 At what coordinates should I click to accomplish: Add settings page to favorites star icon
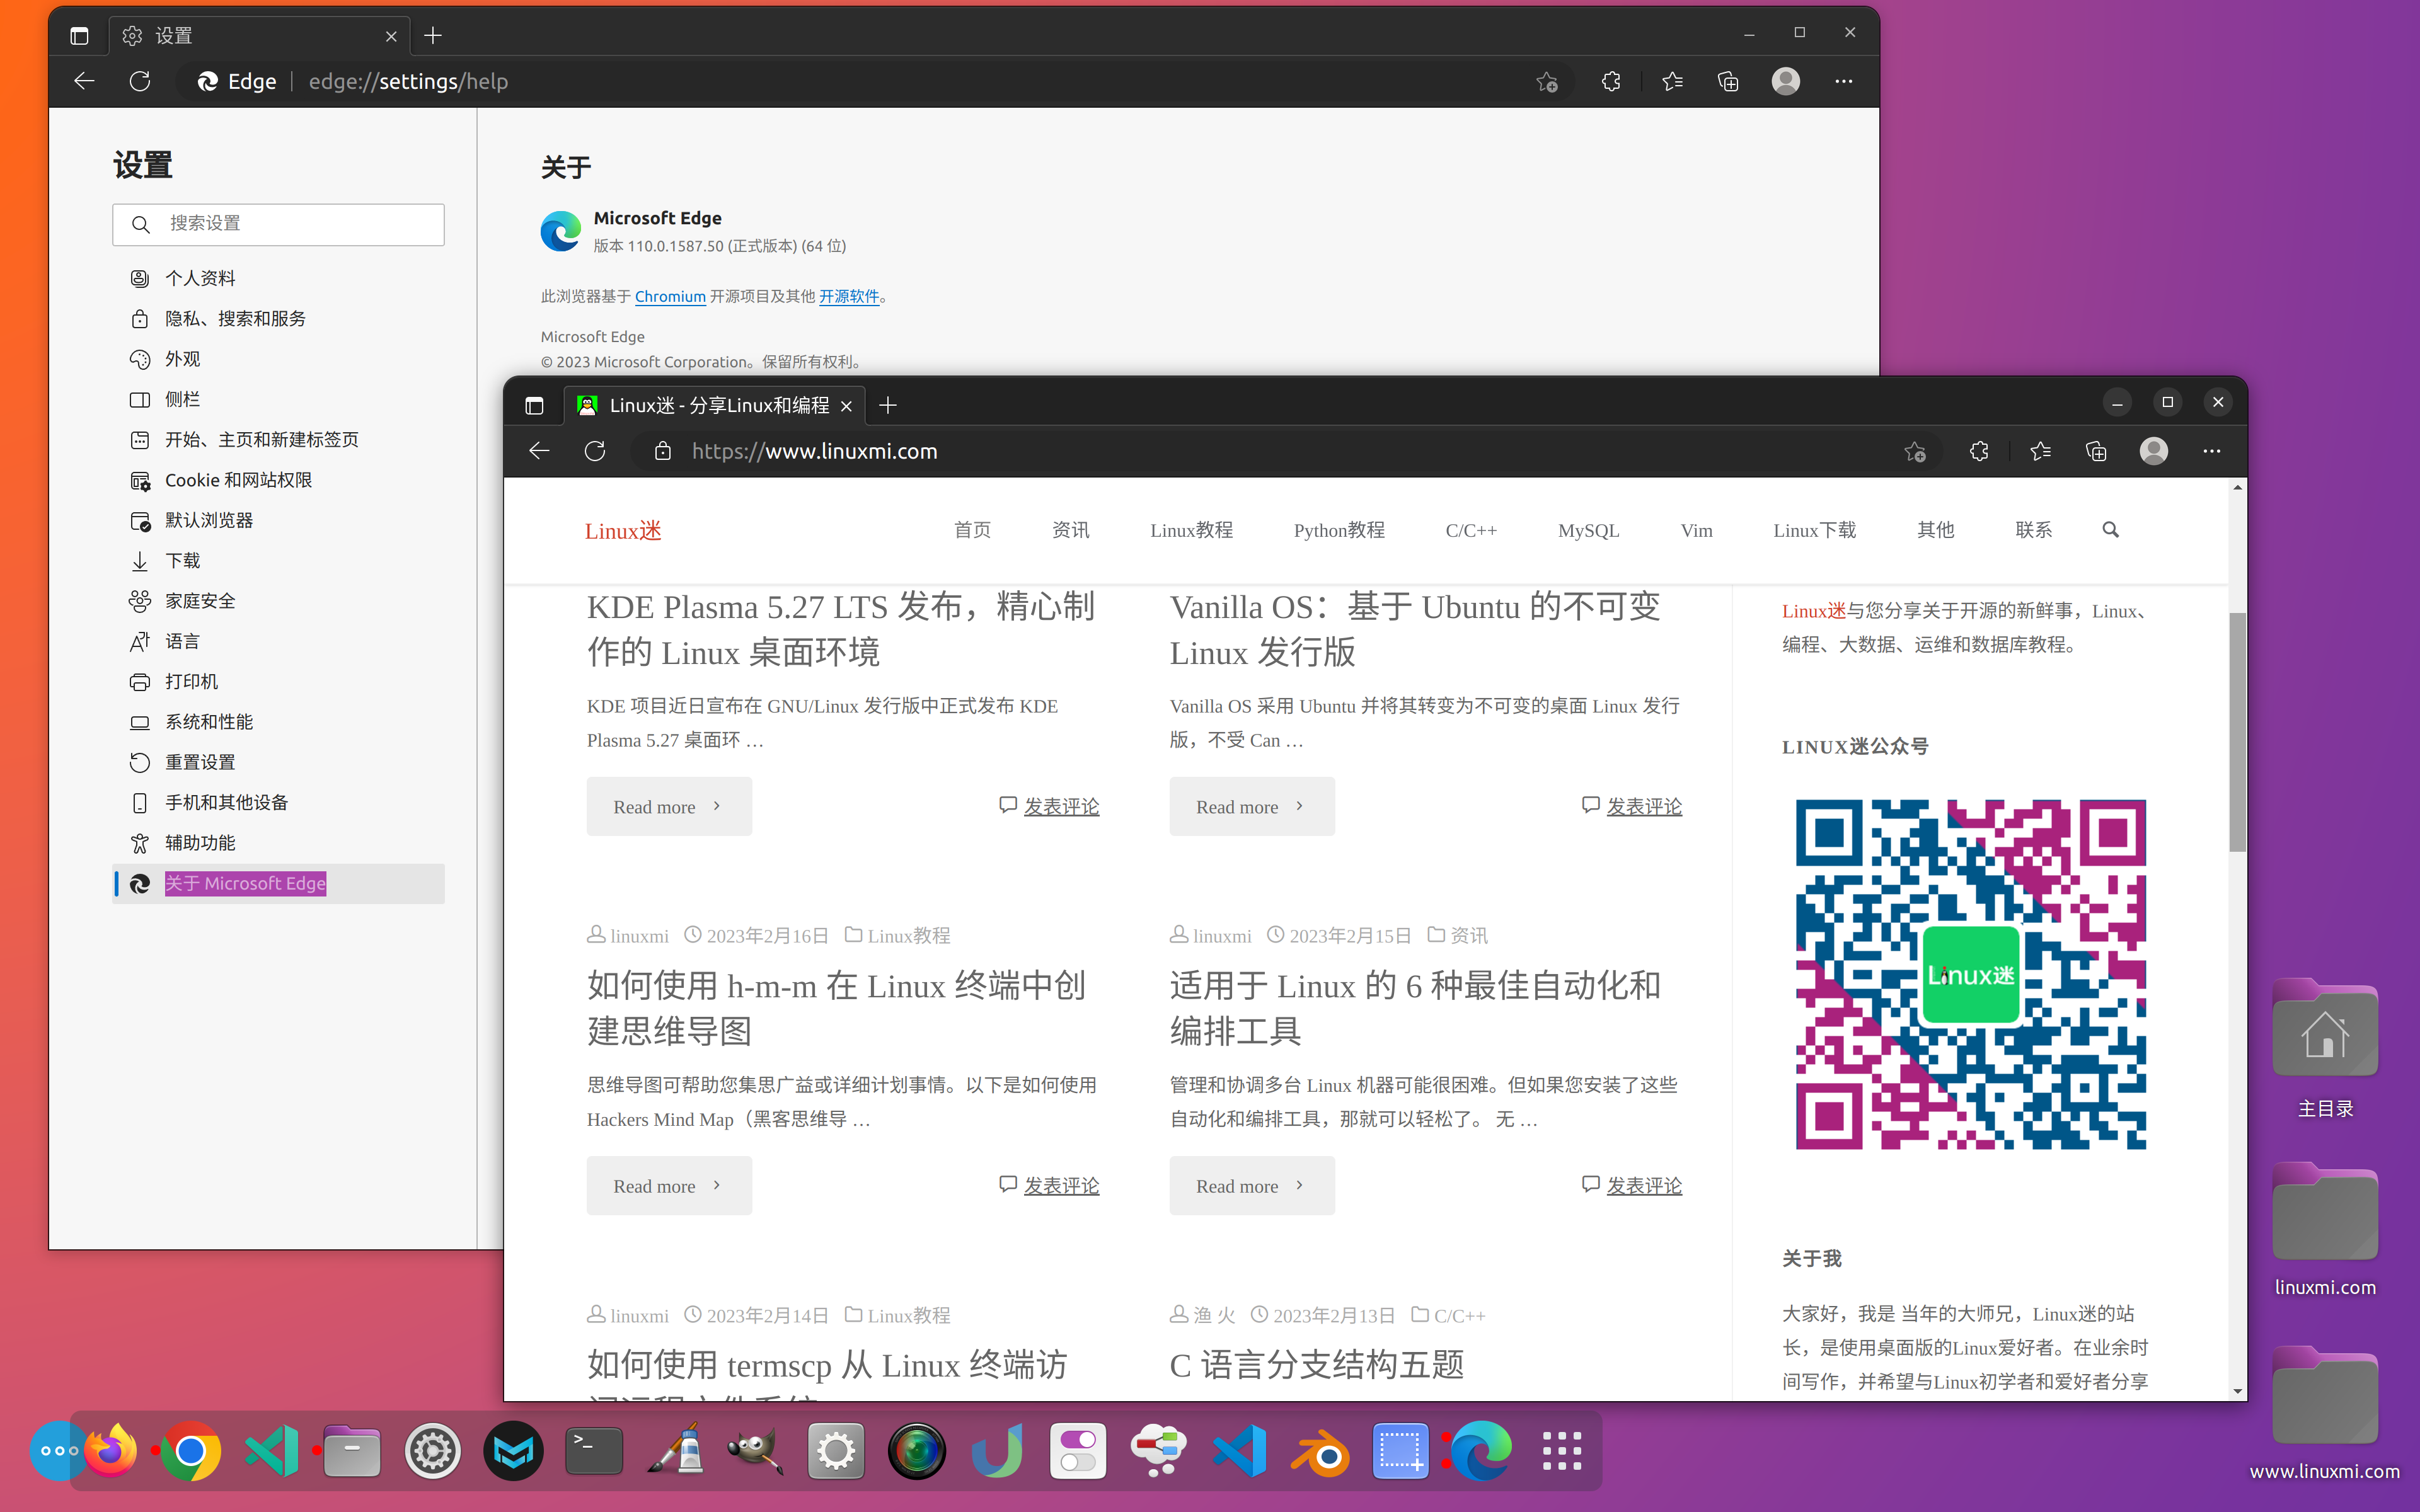coord(1547,81)
